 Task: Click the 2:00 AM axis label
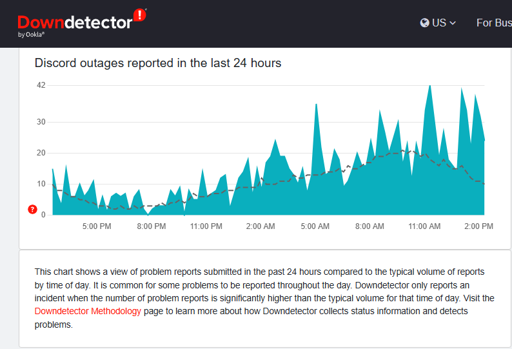point(261,226)
